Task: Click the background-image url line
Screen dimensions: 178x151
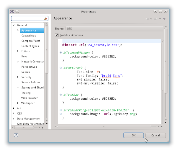Action: click(104, 114)
